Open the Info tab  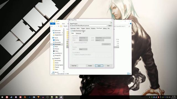108,29
